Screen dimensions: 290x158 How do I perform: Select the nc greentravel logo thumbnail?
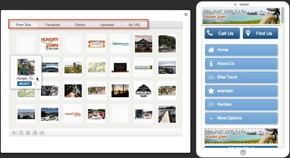point(120,44)
